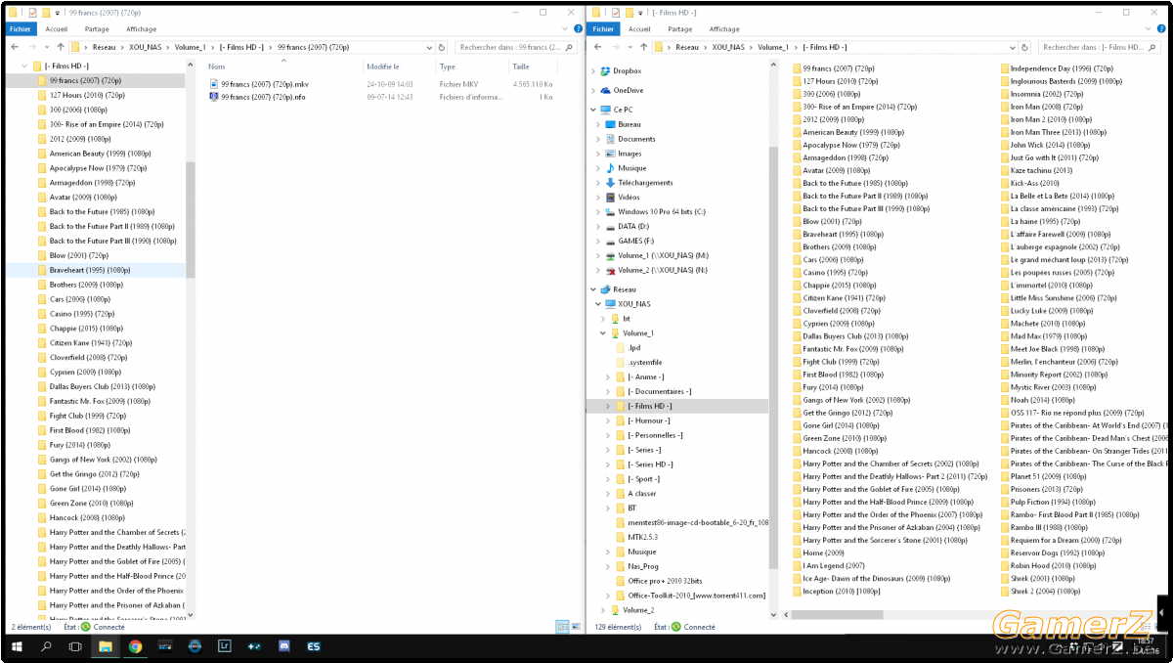Go up one level in left window

tap(61, 47)
